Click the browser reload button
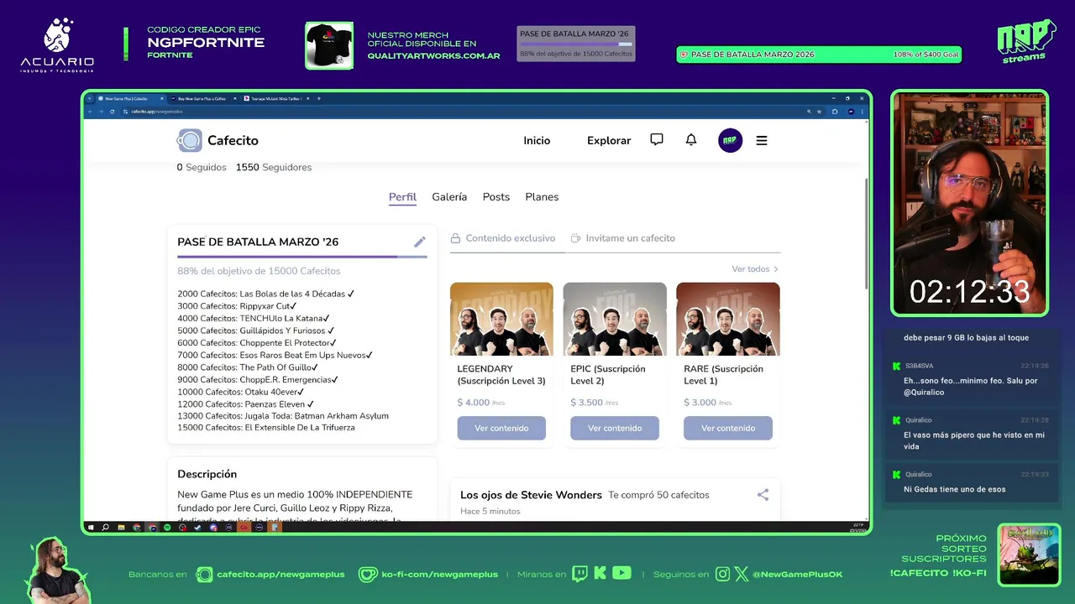Screen dimensions: 1075x604 click(x=112, y=112)
